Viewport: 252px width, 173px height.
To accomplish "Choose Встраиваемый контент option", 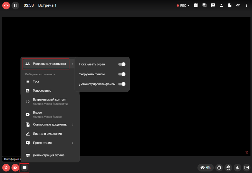I will 50,102.
